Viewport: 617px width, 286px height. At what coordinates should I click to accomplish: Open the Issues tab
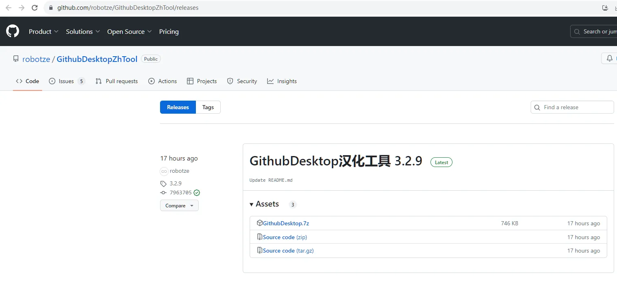(x=67, y=81)
